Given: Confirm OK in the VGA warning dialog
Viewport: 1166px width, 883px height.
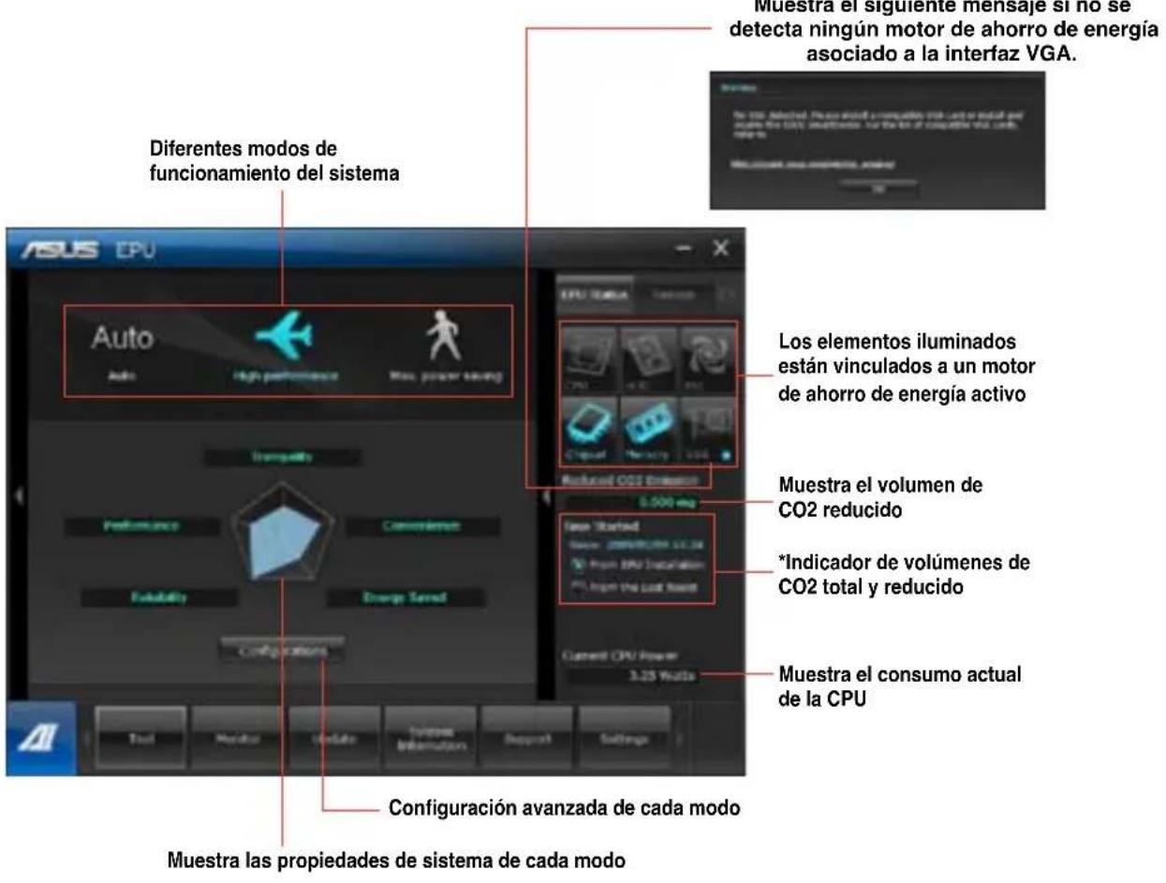Looking at the screenshot, I should [878, 188].
